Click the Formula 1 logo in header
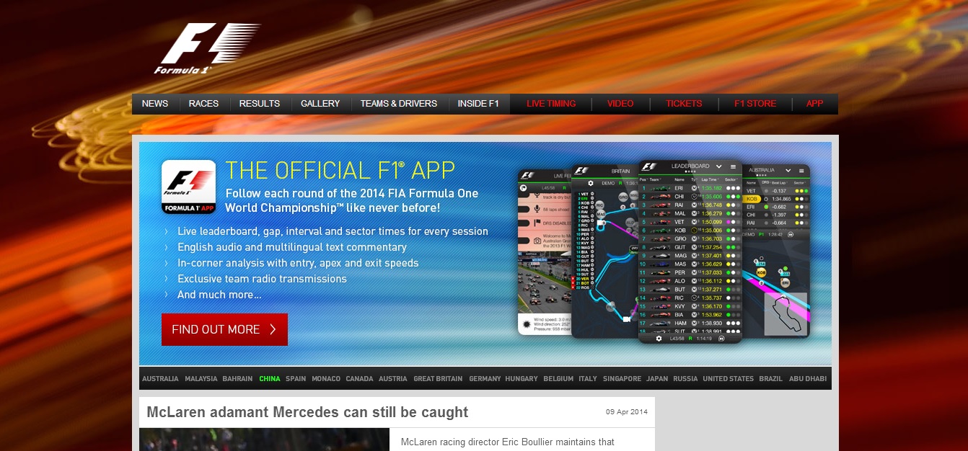This screenshot has width=968, height=451. click(206, 49)
